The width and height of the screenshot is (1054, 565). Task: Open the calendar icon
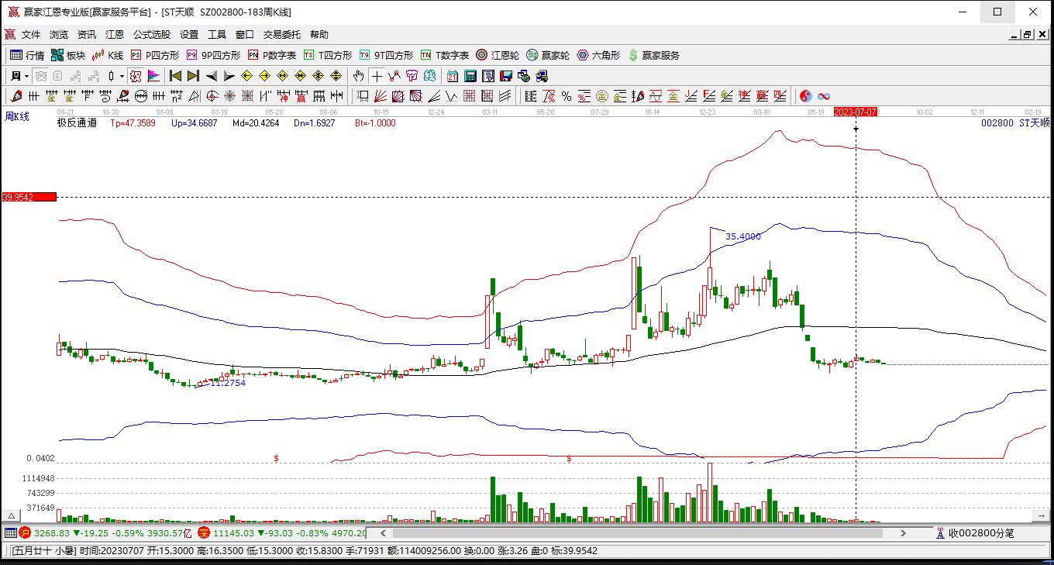(x=453, y=76)
